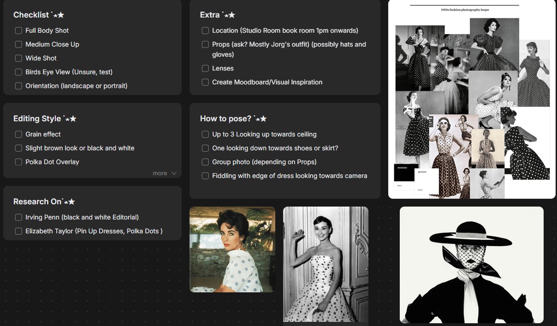
Task: Click the black #000000 swatch in the collage
Action: pyautogui.click(x=406, y=172)
